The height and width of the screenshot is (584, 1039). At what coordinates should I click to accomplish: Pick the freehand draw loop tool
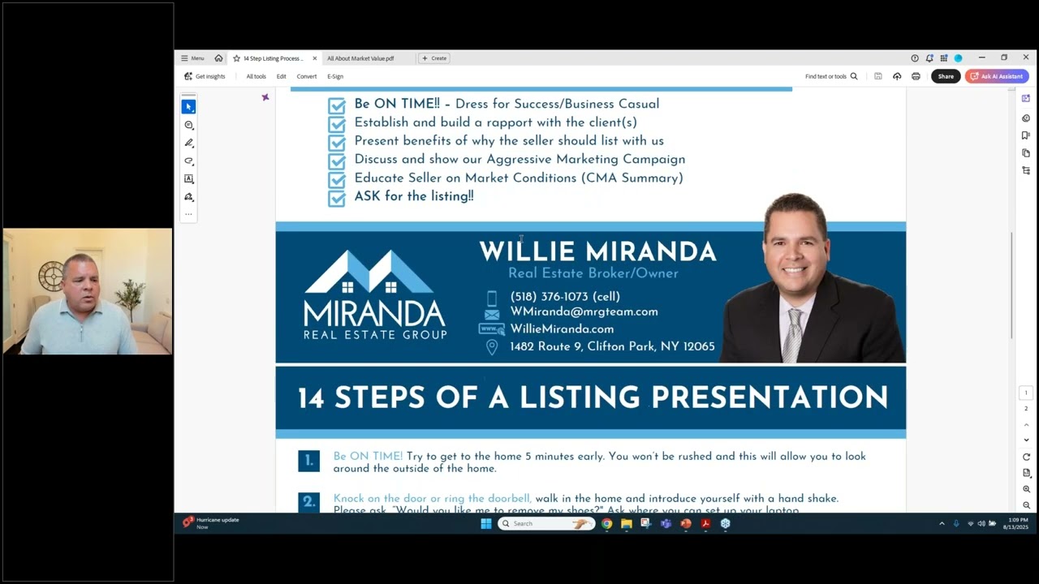189,161
